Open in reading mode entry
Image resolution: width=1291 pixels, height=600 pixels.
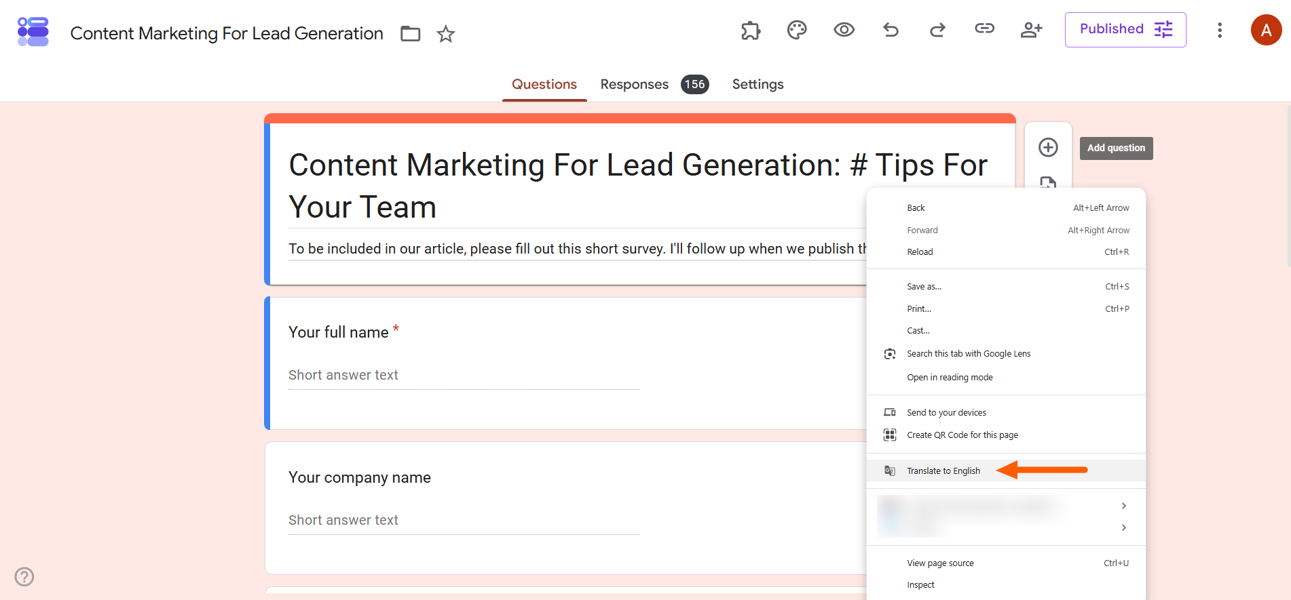pyautogui.click(x=1007, y=378)
